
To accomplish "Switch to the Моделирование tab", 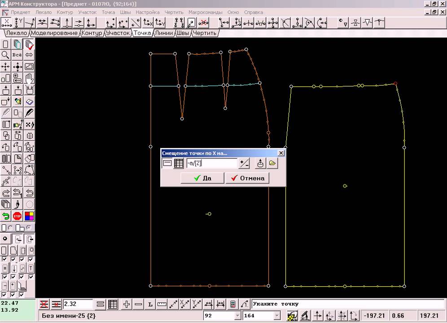I will pos(54,33).
